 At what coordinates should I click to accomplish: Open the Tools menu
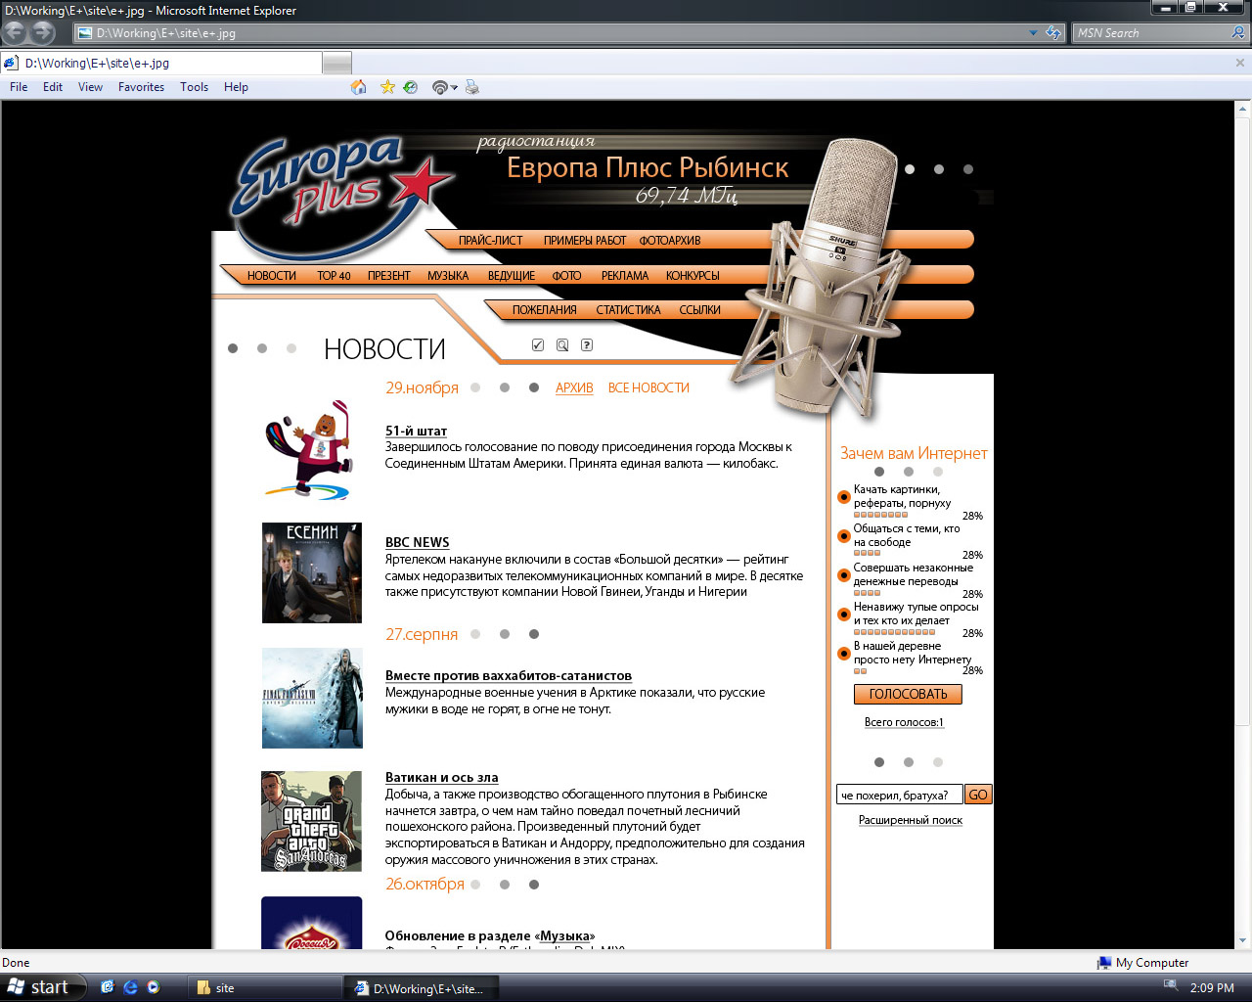click(x=194, y=87)
